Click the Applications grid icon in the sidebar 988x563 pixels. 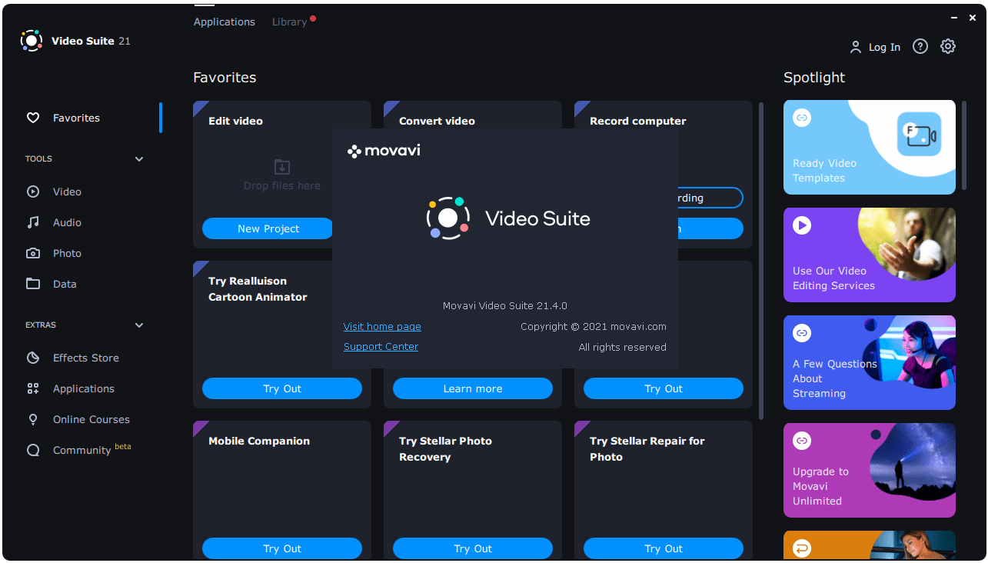33,388
